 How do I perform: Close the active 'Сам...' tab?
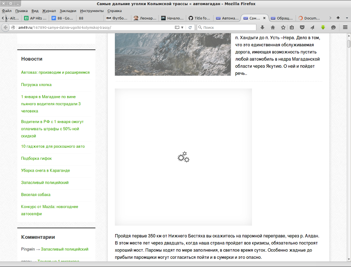click(264, 18)
